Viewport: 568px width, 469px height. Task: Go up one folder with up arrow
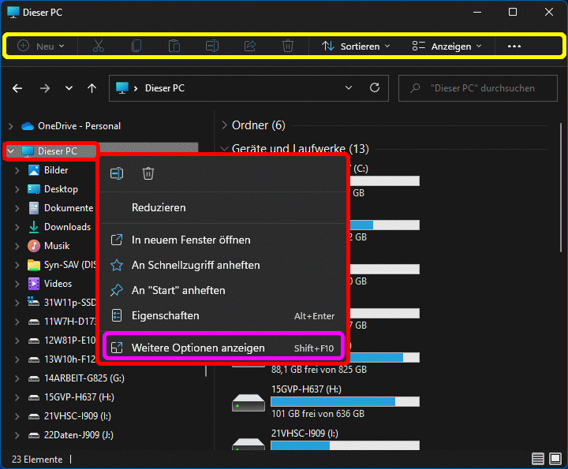[92, 88]
